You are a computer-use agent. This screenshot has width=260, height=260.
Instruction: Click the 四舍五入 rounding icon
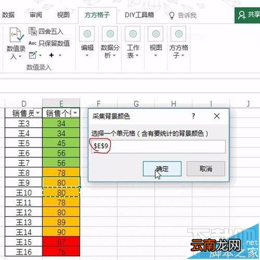point(33,31)
